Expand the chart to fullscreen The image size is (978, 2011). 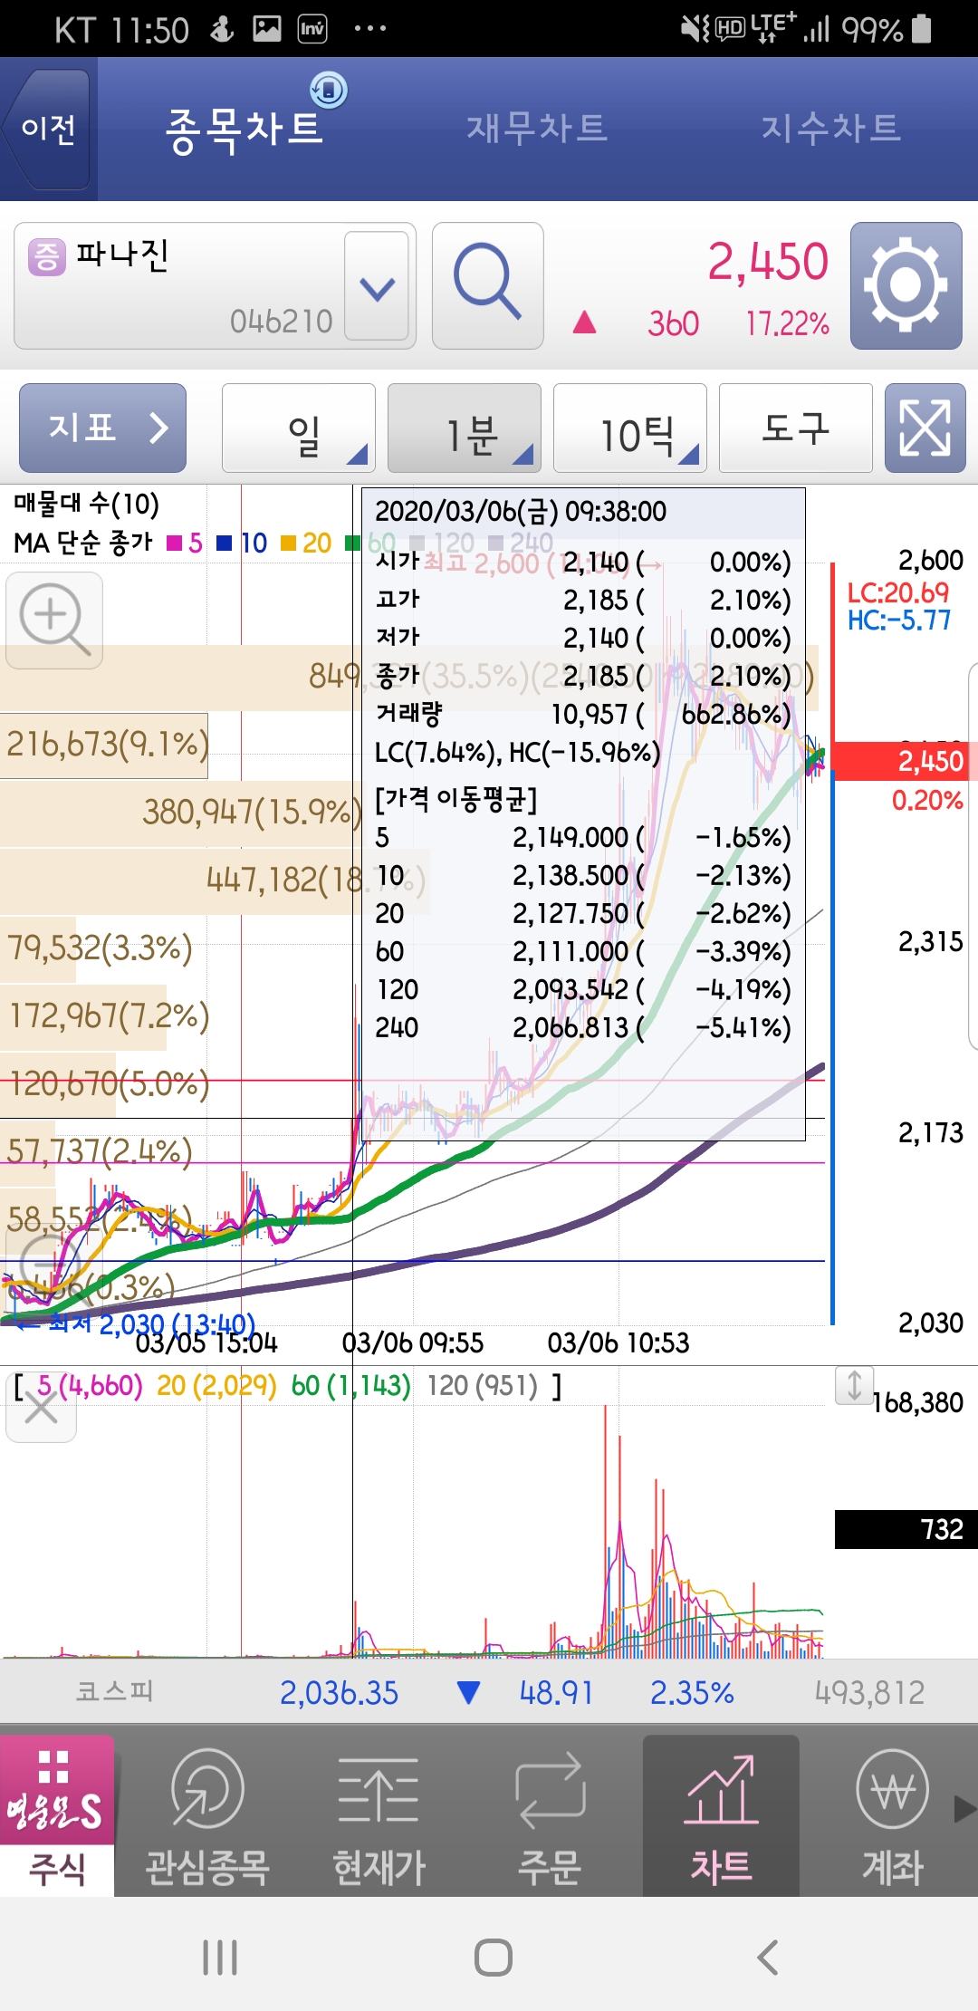925,428
